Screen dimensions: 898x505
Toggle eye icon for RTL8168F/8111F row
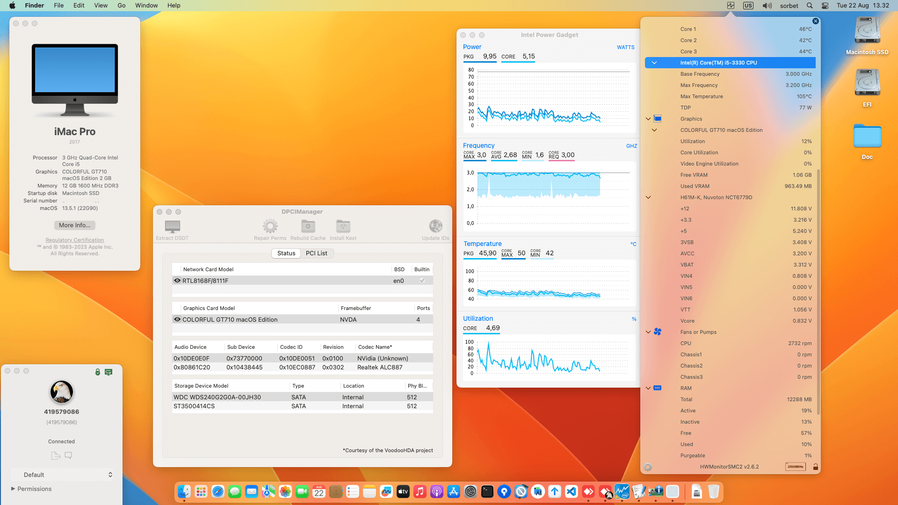177,281
